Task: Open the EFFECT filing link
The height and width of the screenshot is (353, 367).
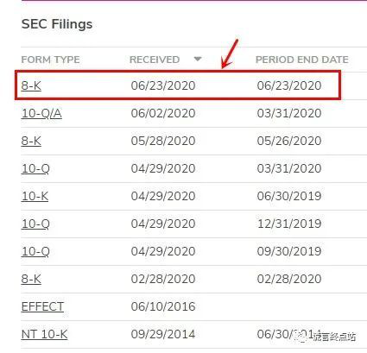Action: point(42,306)
